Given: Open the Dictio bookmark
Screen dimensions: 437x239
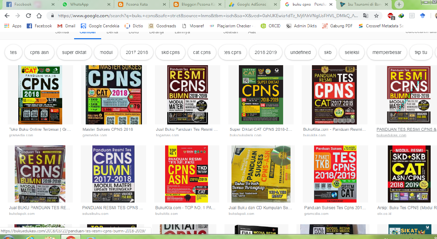Looking at the screenshot, I should [134, 26].
